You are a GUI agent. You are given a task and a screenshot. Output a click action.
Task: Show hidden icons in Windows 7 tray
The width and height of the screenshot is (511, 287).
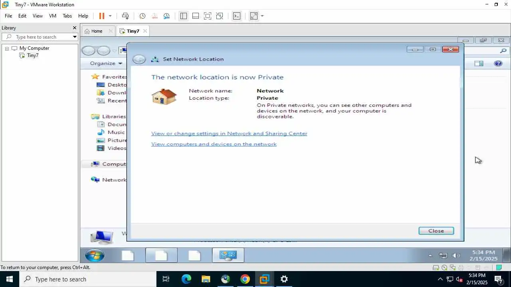coord(430,256)
